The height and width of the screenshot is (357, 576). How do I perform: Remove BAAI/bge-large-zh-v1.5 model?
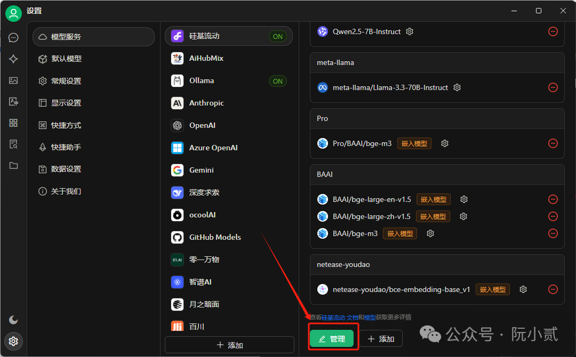[x=553, y=216]
